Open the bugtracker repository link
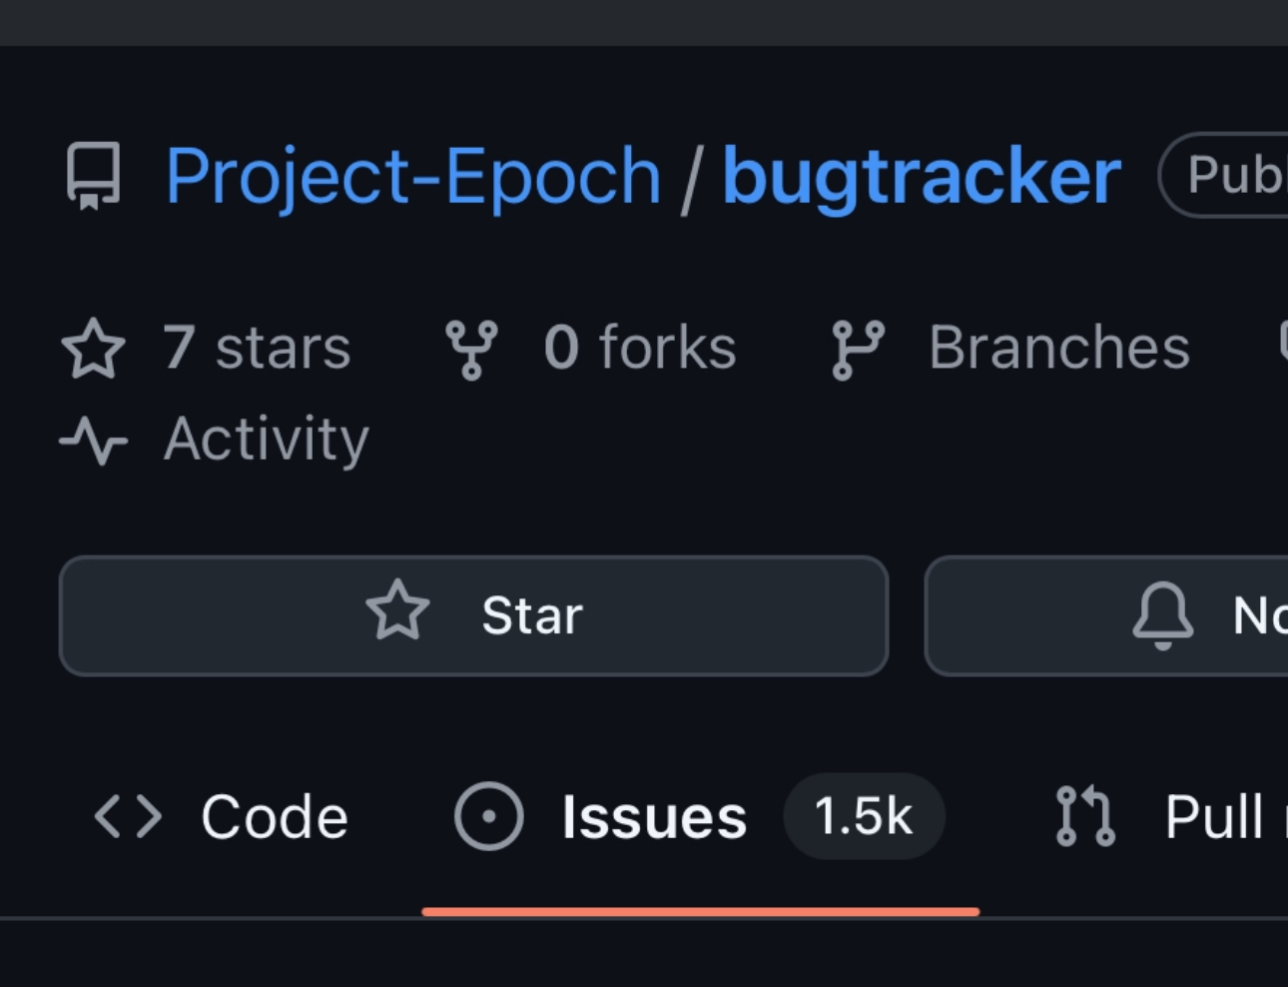 [x=921, y=177]
